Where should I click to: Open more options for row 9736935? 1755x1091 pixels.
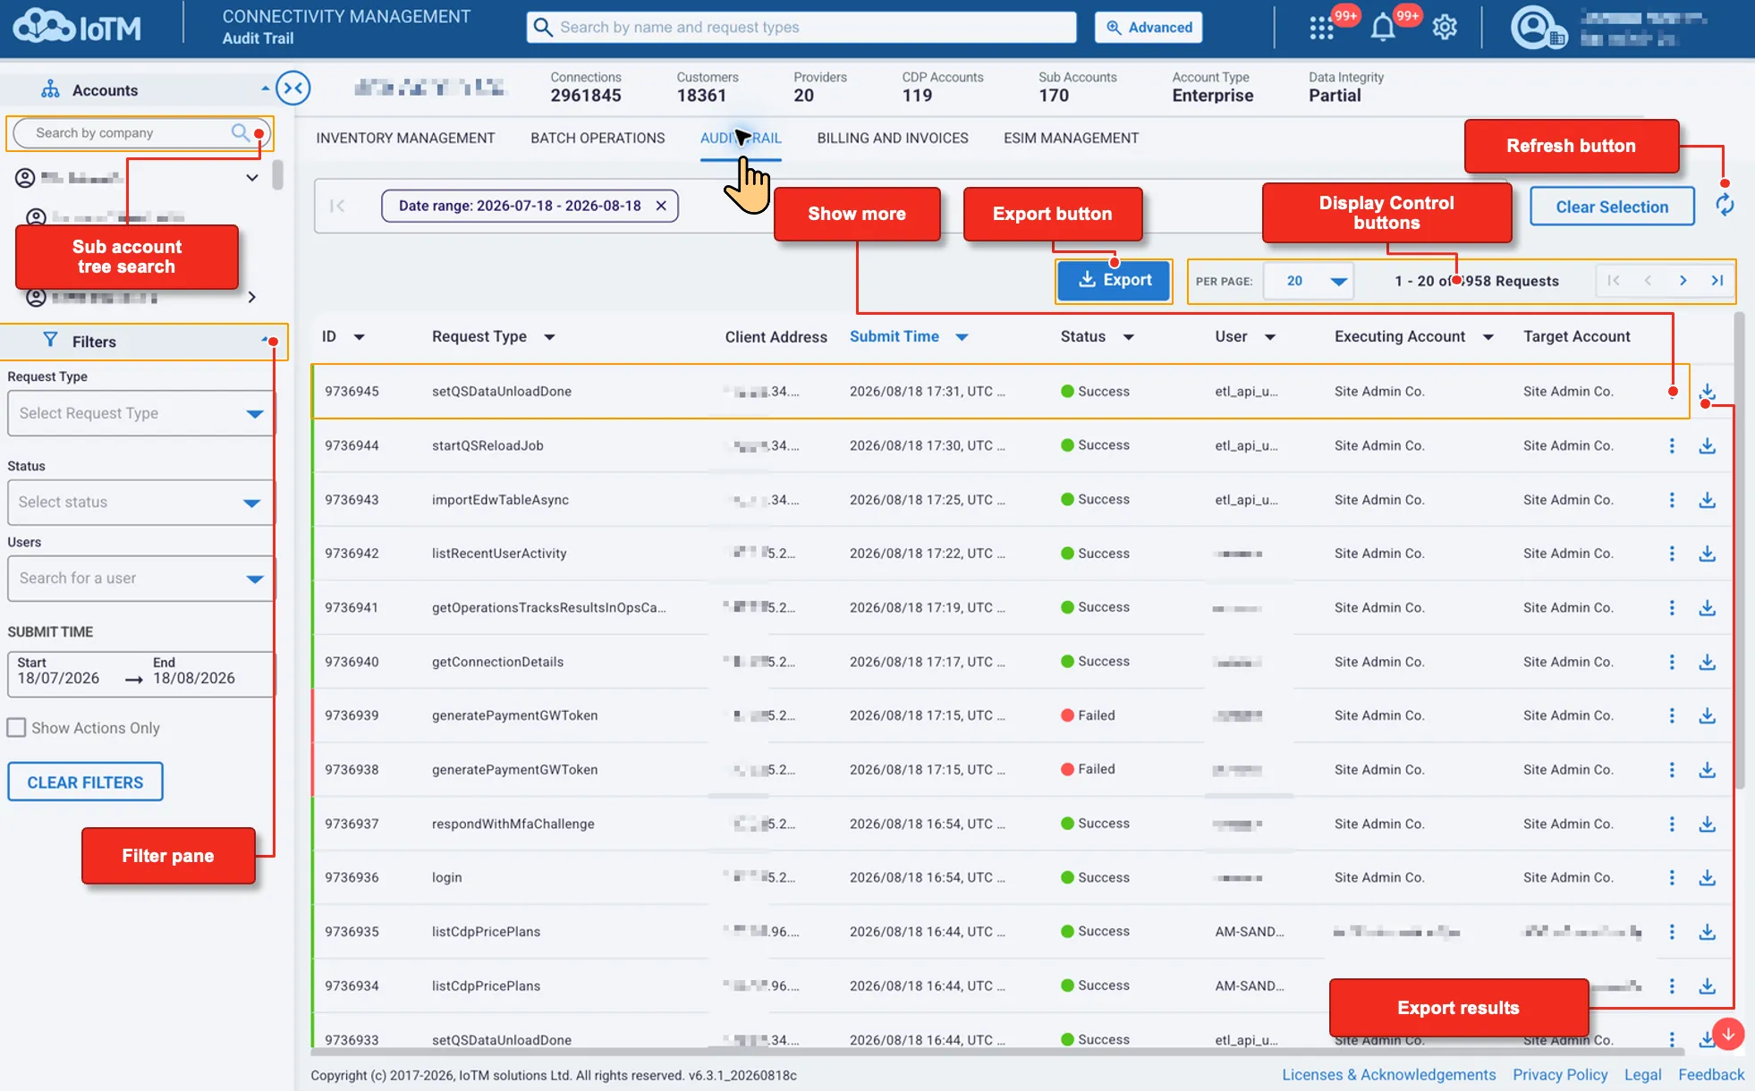pyautogui.click(x=1672, y=932)
